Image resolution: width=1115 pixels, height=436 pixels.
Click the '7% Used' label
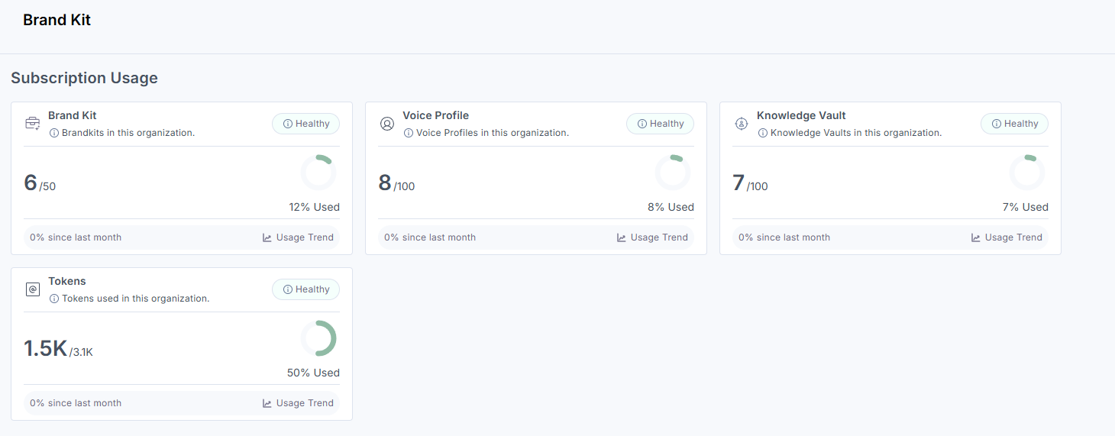pos(1026,207)
